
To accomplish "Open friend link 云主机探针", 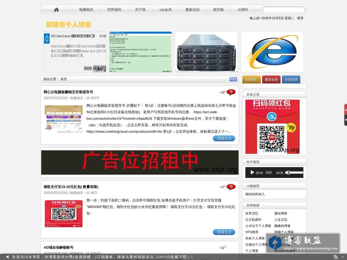I will click(x=254, y=220).
